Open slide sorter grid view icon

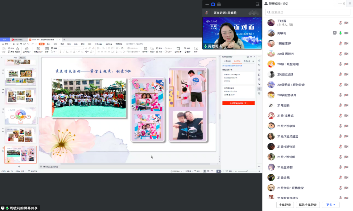(208, 171)
